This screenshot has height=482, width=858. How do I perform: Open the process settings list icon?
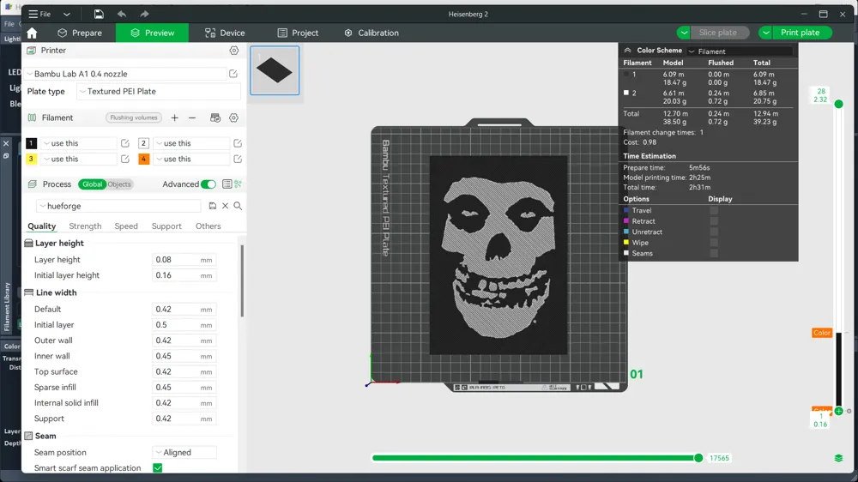[227, 184]
